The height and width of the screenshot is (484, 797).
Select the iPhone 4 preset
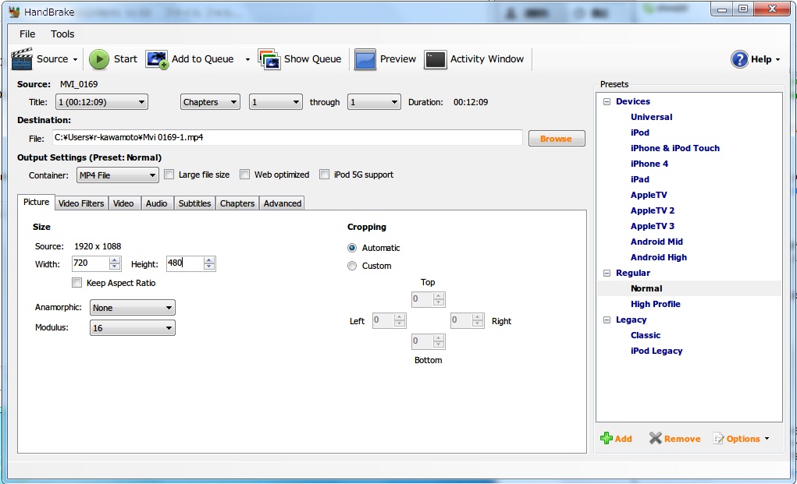(649, 164)
